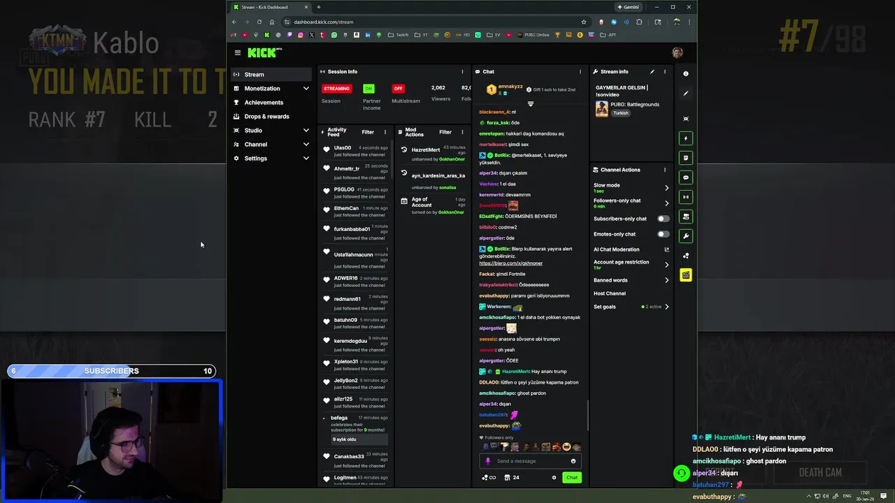This screenshot has height=503, width=895.
Task: Bookmark this page with the star icon
Action: pos(583,22)
